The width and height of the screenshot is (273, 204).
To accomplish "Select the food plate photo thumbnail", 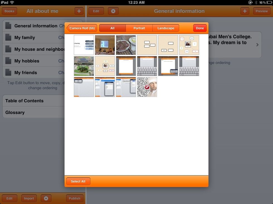I will 126,45.
